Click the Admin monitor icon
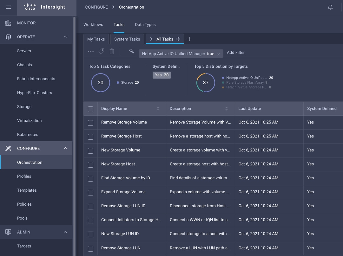Image resolution: width=343 pixels, height=256 pixels. [x=8, y=232]
